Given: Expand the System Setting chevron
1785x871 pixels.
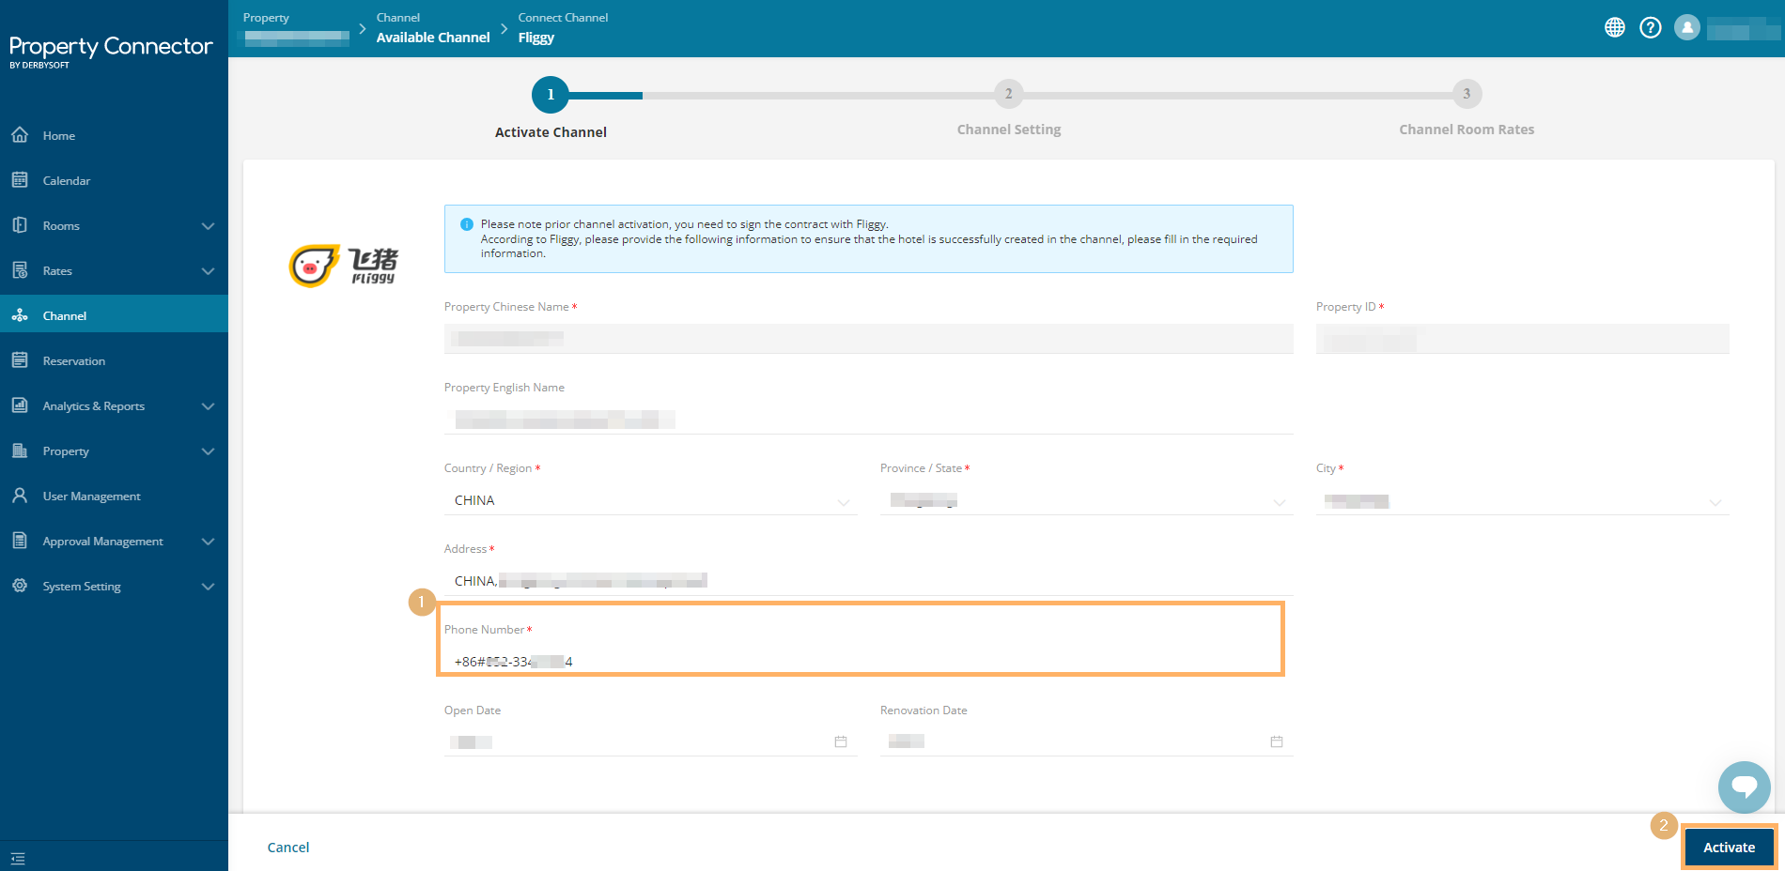Looking at the screenshot, I should pos(209,587).
